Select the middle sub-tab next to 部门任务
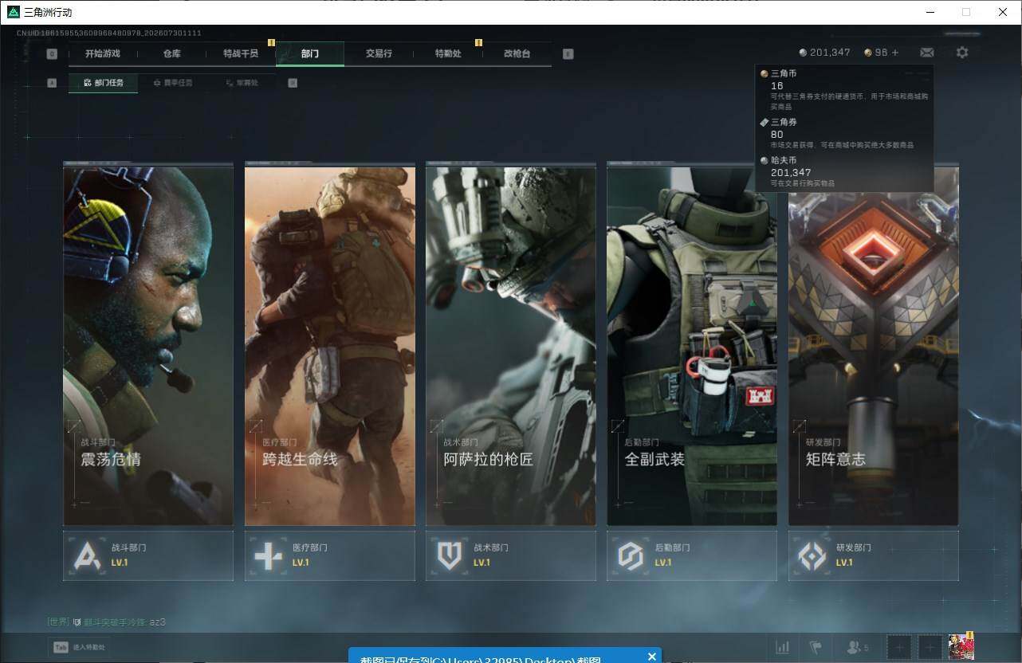 [172, 83]
